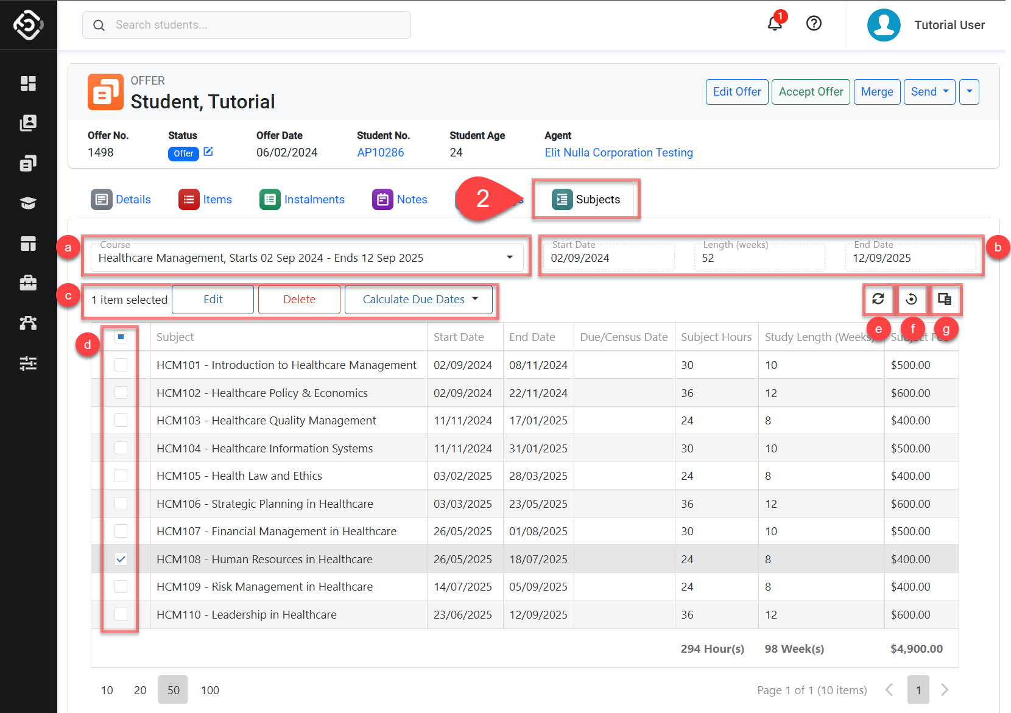Open the briefcase icon in sidebar

point(28,283)
